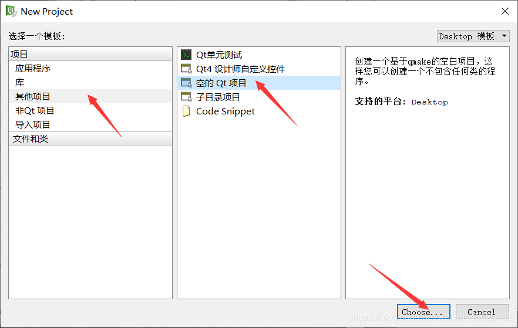
Task: Select the 非Qt 项目 category
Action: coord(90,110)
